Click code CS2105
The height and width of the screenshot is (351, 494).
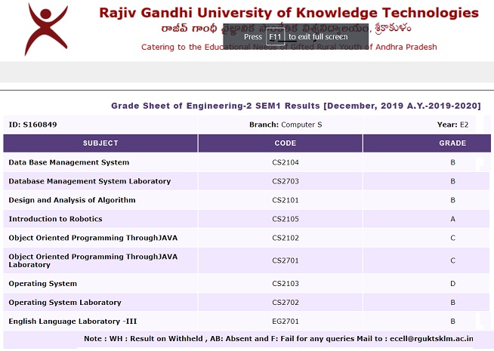[286, 219]
